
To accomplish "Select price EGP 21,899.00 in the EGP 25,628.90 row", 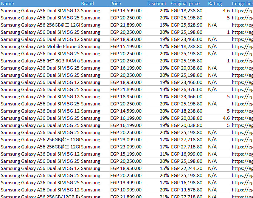I will [x=128, y=25].
